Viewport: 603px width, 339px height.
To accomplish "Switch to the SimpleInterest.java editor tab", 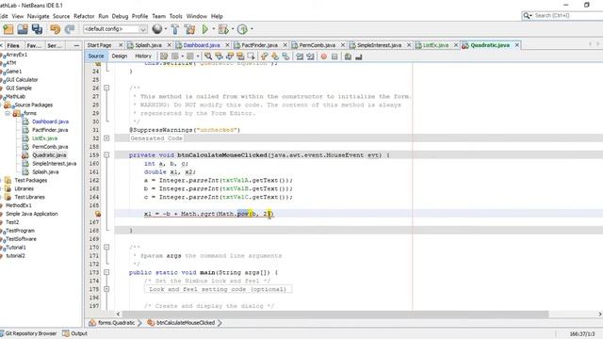I will click(x=379, y=45).
